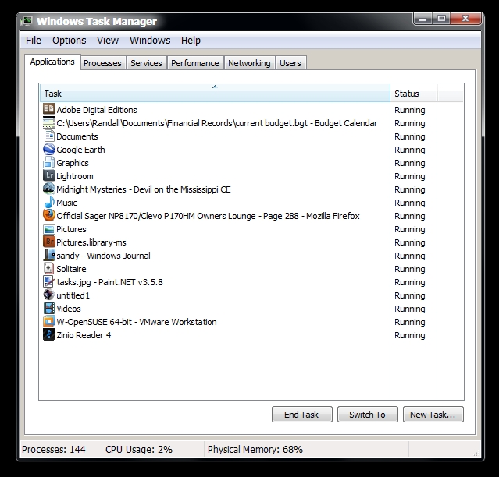This screenshot has width=499, height=477.
Task: Select the Applications tab
Action: point(52,62)
